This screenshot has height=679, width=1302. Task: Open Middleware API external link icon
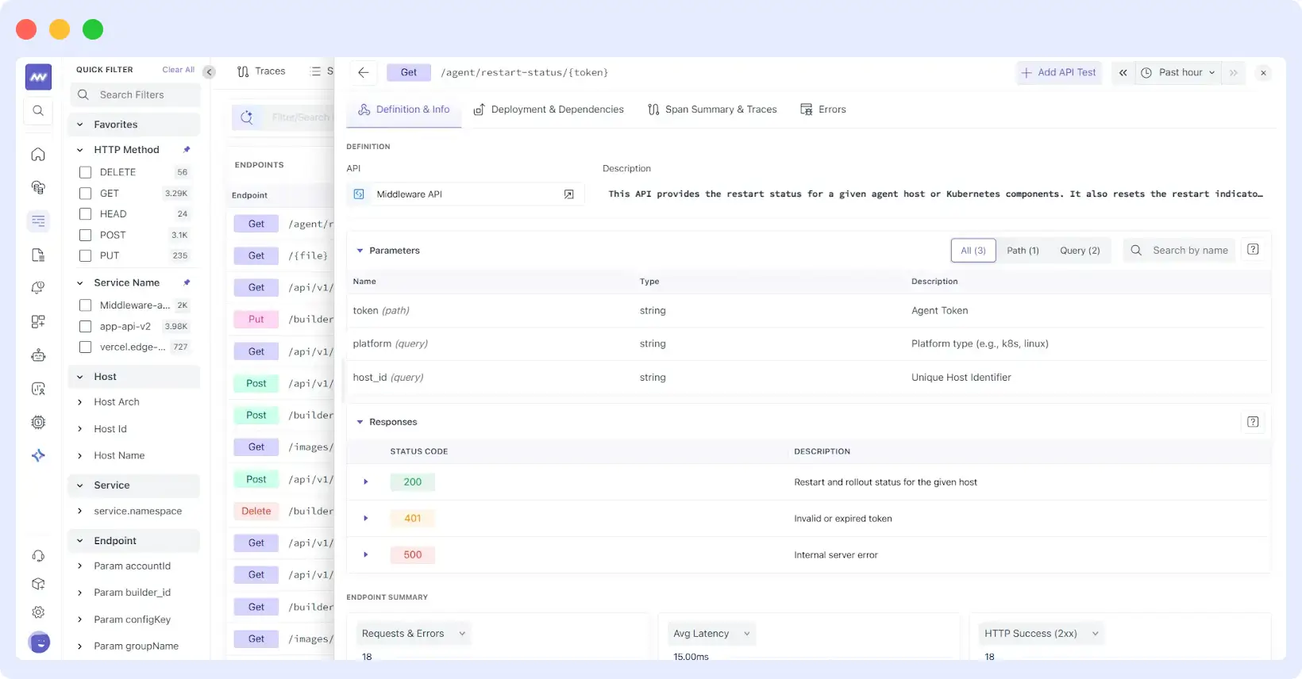(x=568, y=194)
